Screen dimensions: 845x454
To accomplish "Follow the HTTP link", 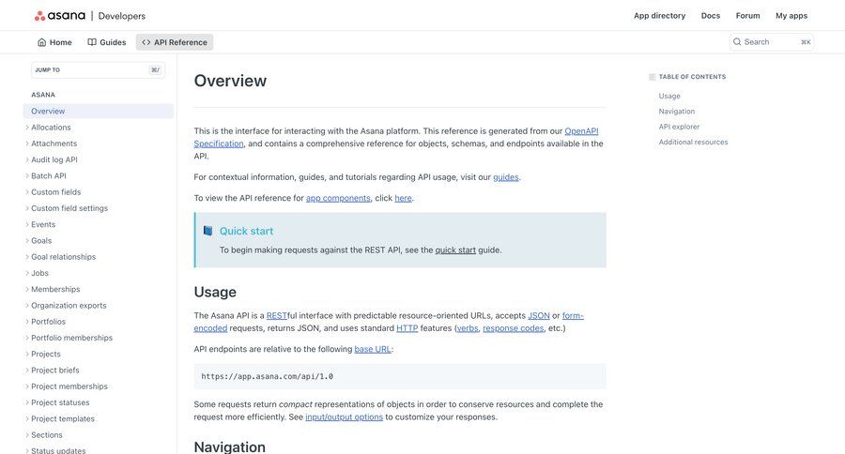I will point(407,328).
